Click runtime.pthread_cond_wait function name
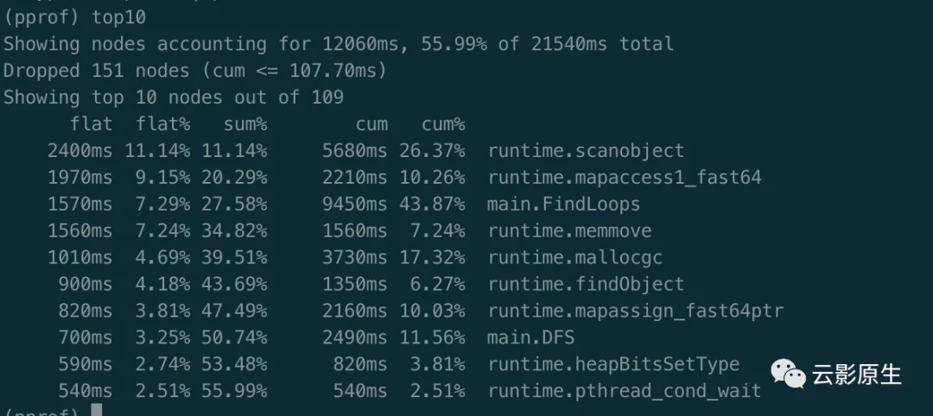This screenshot has height=416, width=933. click(624, 391)
